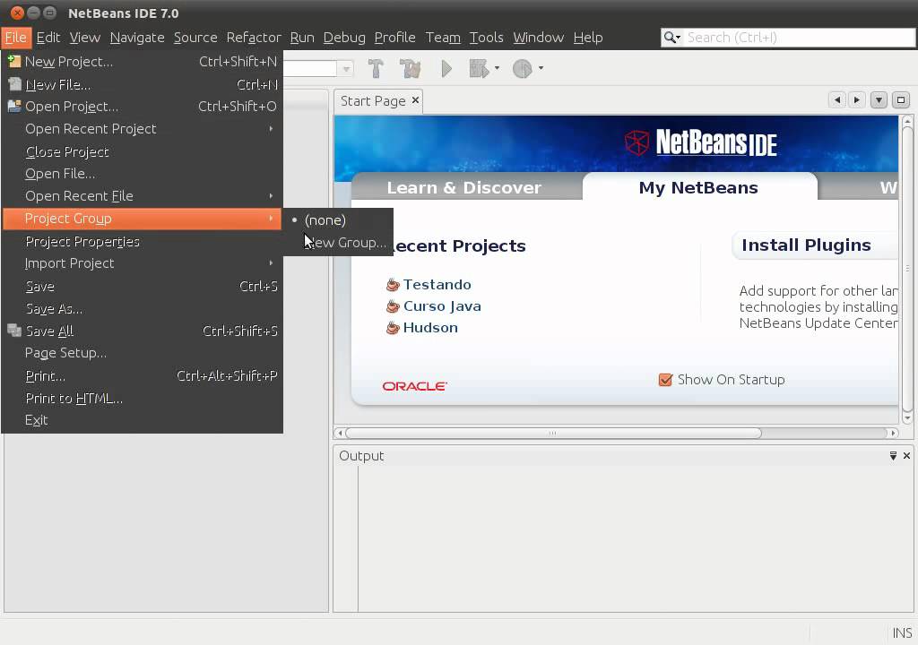Open the Tools menu
918x645 pixels.
tap(486, 38)
